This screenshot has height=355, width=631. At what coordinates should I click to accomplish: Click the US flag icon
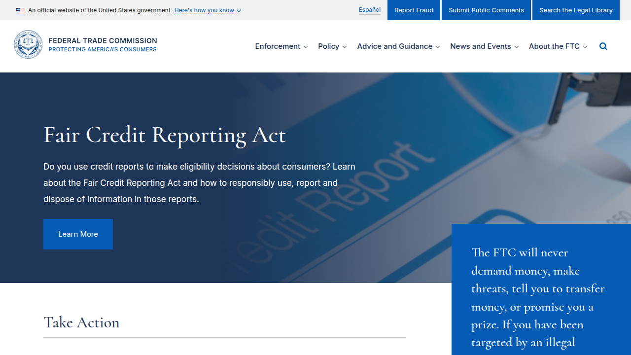tap(20, 10)
